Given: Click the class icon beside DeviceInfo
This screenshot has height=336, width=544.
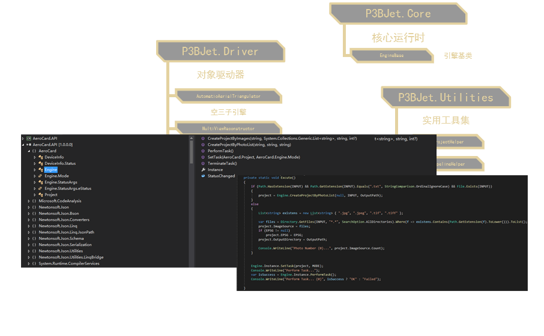Looking at the screenshot, I should tap(41, 157).
